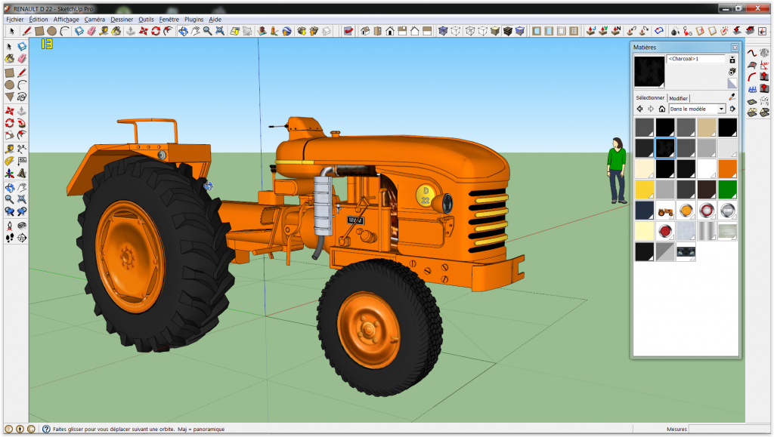Image resolution: width=774 pixels, height=437 pixels.
Task: Open the Affichage menu
Action: tap(67, 20)
